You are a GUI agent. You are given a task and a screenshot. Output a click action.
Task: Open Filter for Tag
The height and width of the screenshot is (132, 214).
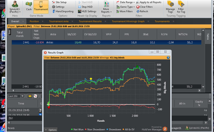point(181,7)
